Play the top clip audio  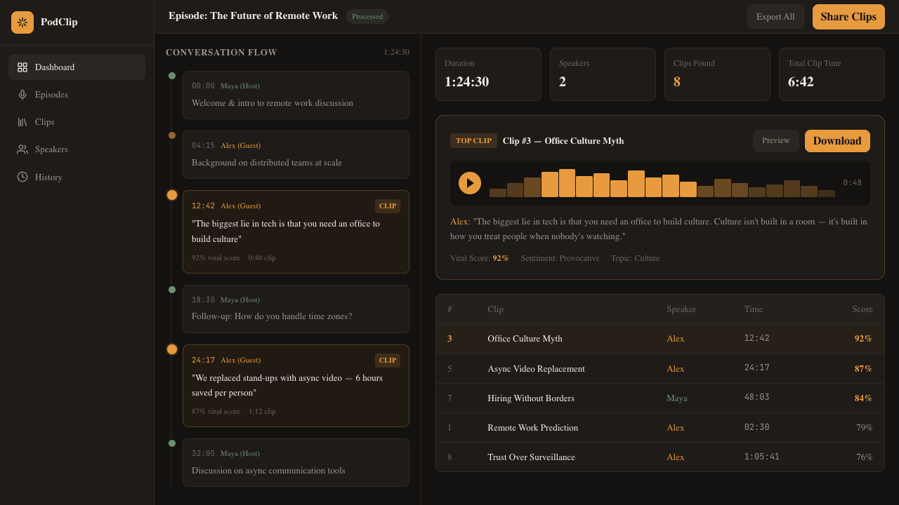[470, 183]
